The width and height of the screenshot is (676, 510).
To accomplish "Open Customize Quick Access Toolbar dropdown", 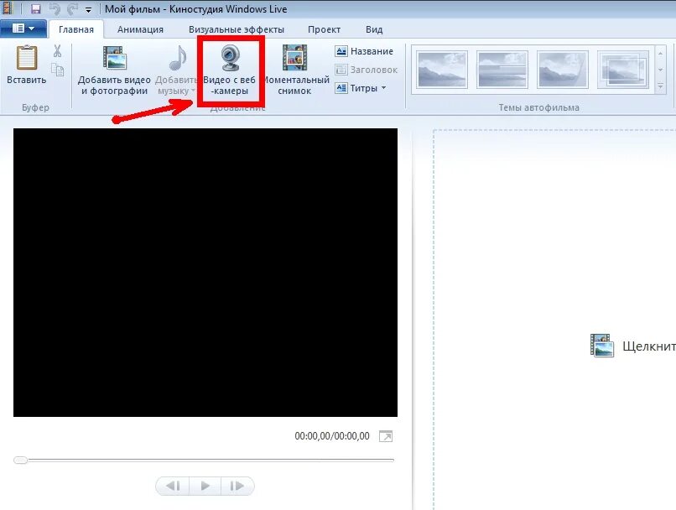I will coord(88,9).
